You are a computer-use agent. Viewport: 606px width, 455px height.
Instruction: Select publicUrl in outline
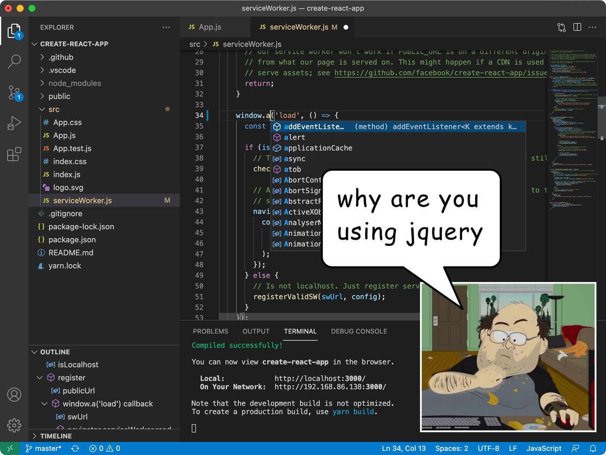[104, 391]
